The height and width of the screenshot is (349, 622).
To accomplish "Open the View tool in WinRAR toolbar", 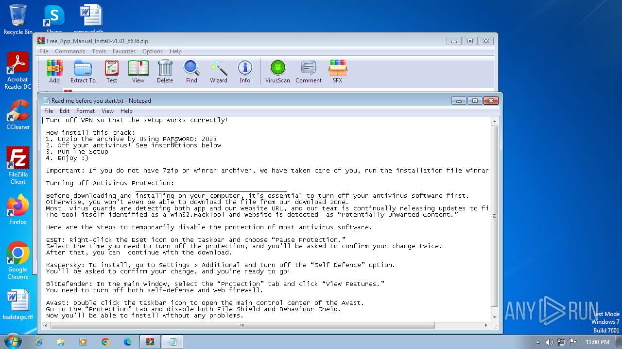I will (x=138, y=71).
